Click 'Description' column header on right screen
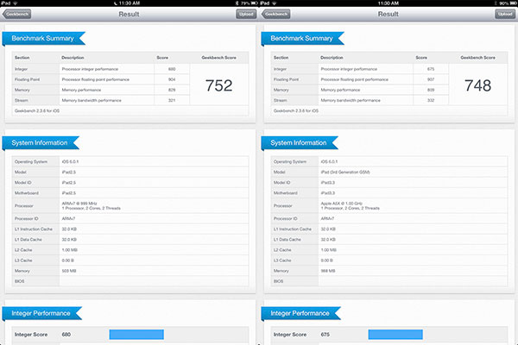The height and width of the screenshot is (345, 518). click(x=332, y=58)
